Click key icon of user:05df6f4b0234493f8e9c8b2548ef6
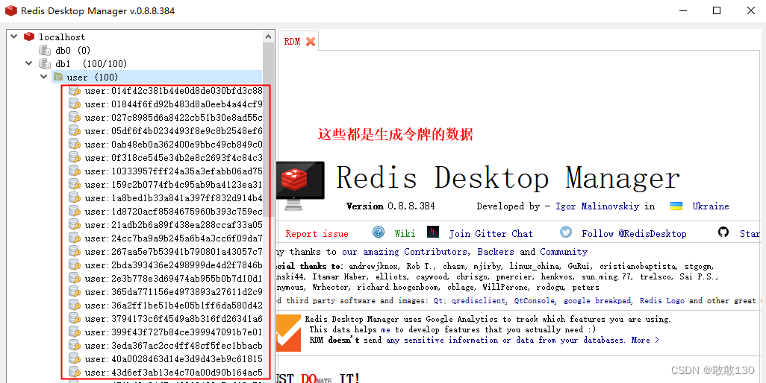 click(74, 130)
